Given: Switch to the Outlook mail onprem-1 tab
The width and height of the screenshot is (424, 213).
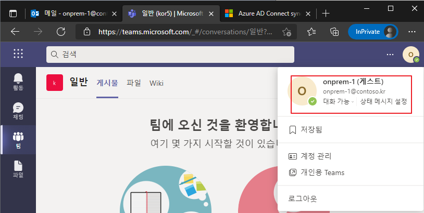Looking at the screenshot, I should tap(73, 14).
